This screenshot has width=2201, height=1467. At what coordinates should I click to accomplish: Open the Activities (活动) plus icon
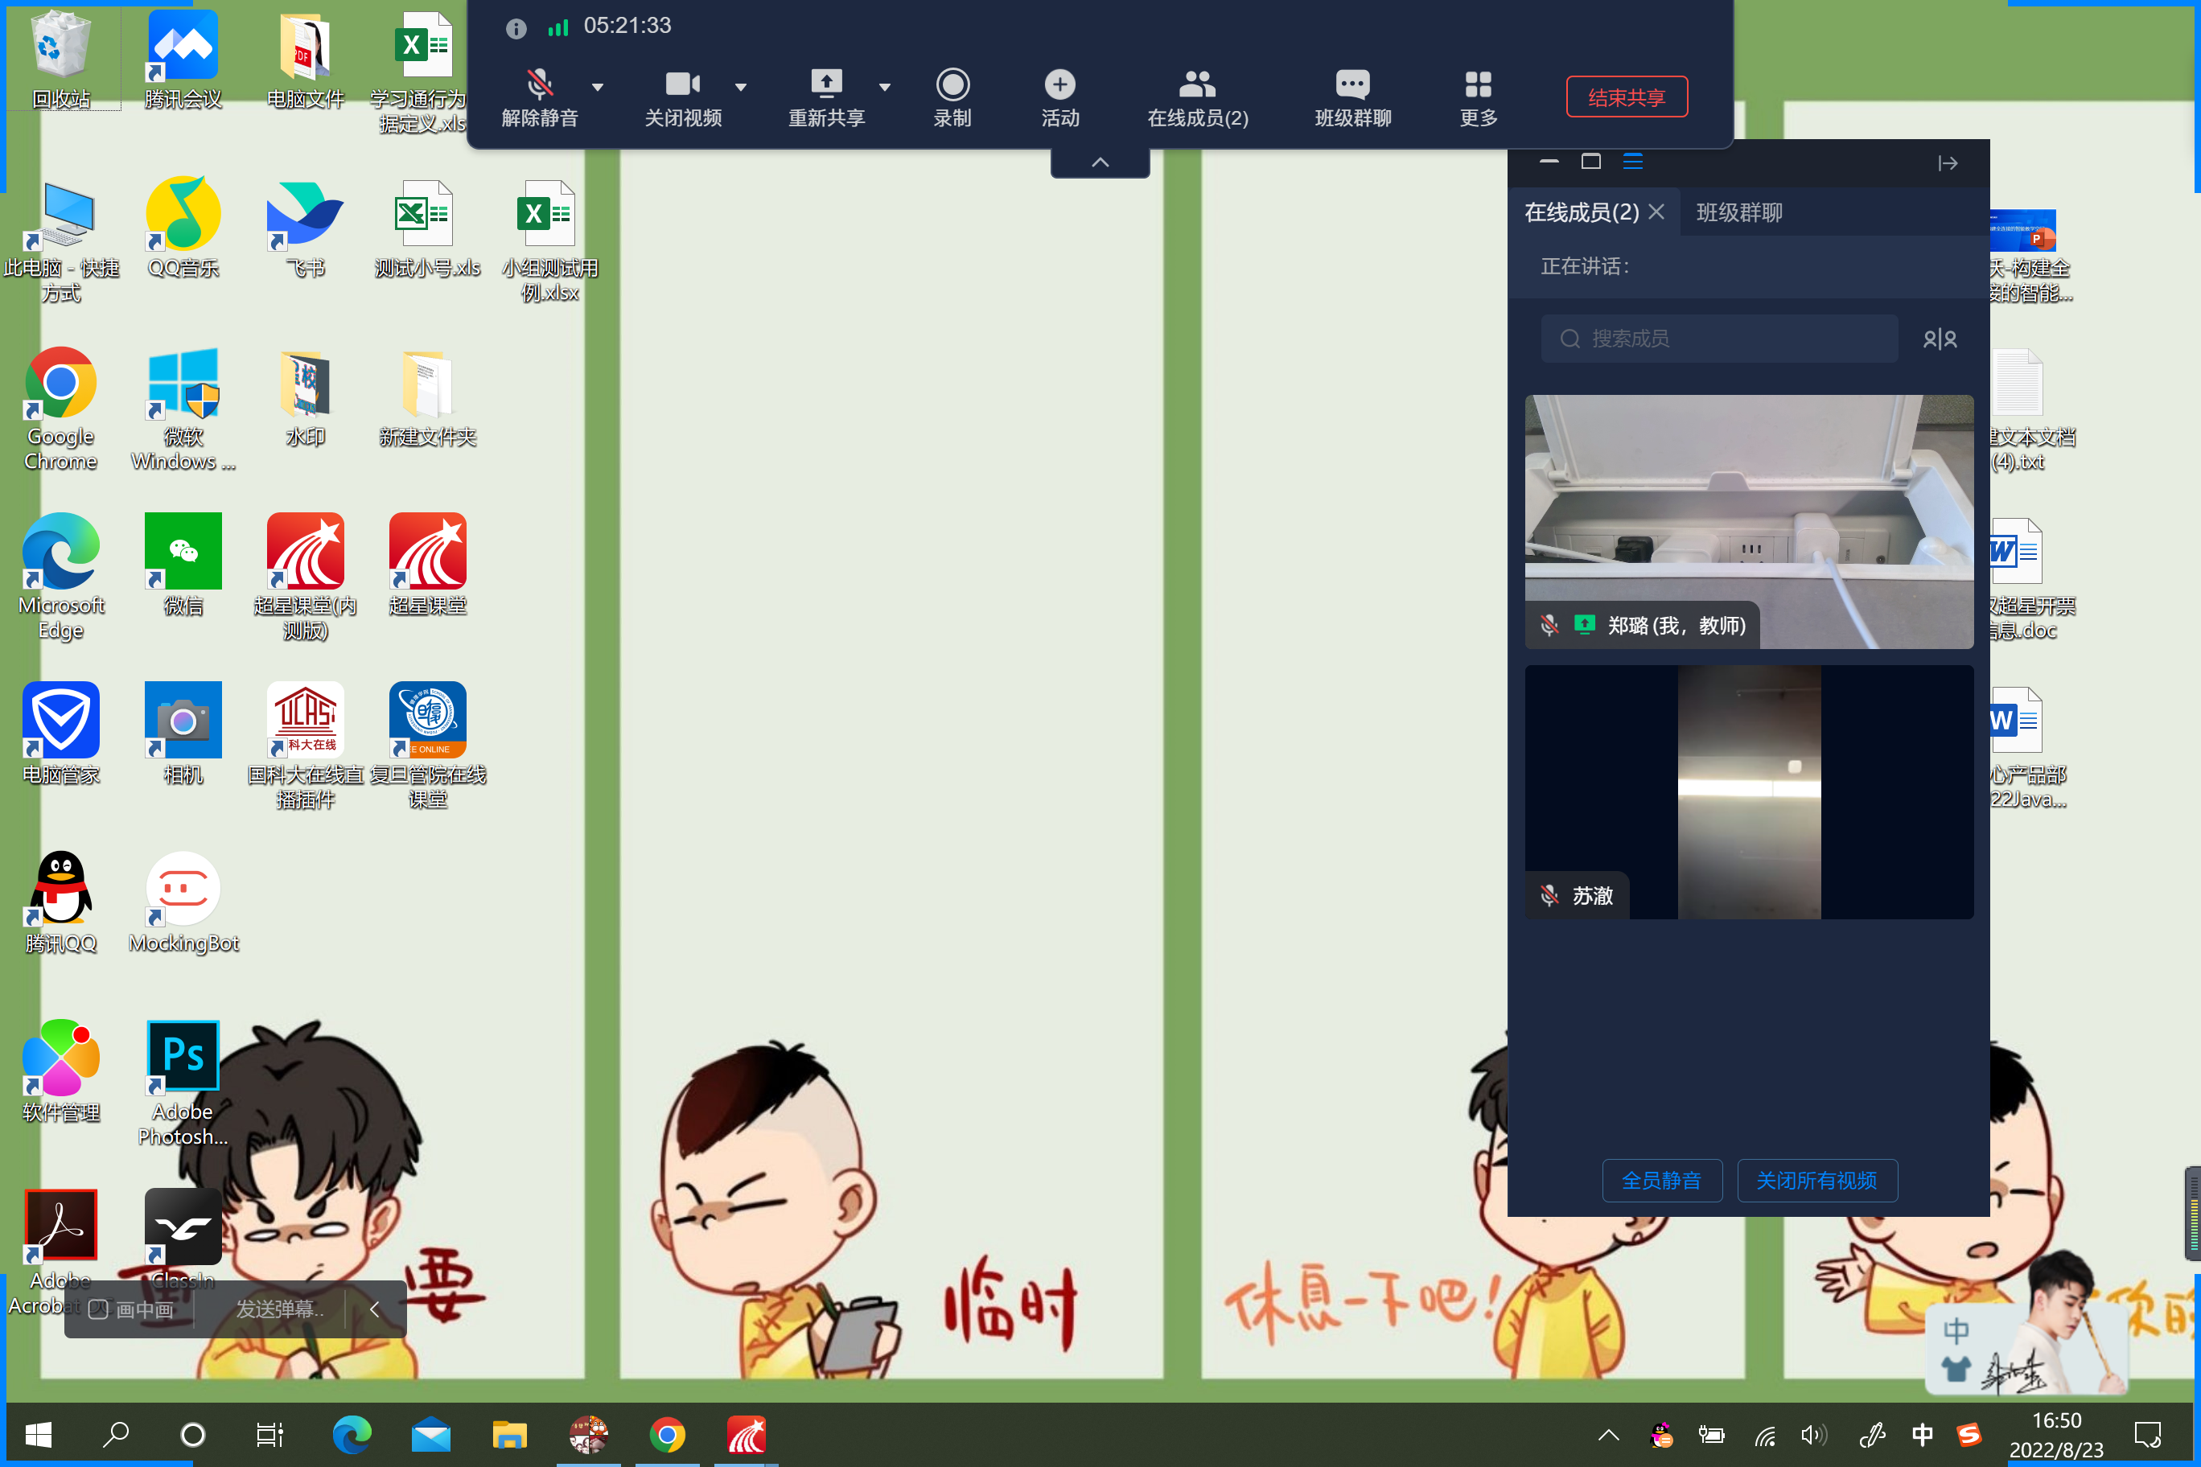point(1059,85)
